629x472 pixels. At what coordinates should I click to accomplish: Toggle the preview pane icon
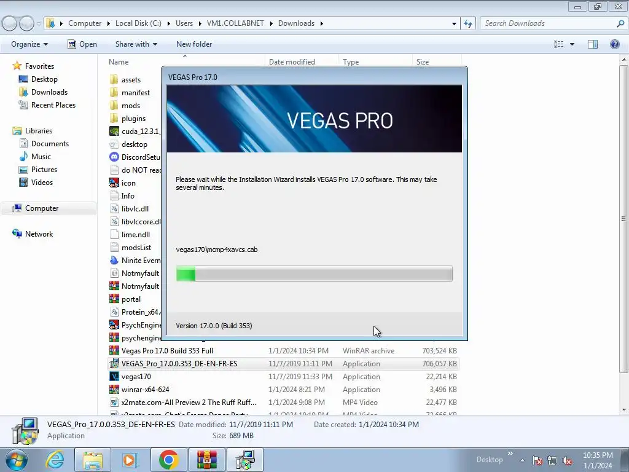tap(593, 44)
